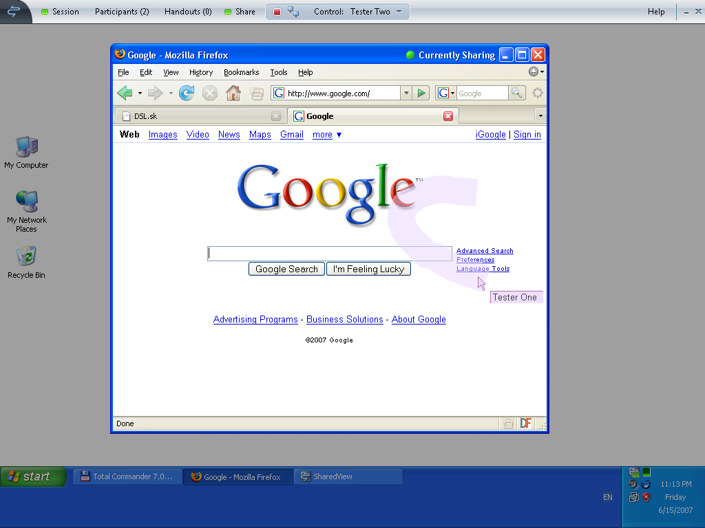Click the round icon right of Help menu
705x528 pixels.
pos(534,71)
